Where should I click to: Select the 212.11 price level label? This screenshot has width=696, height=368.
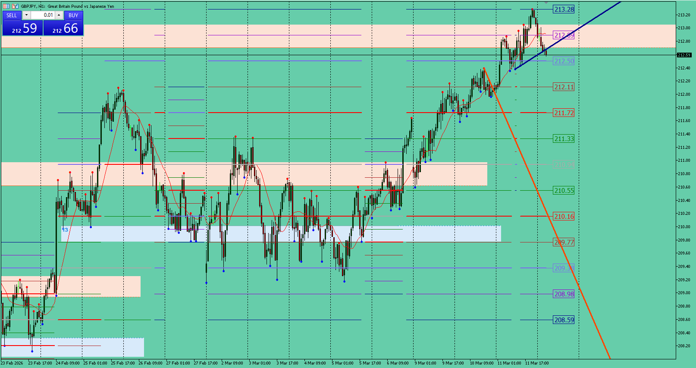click(x=564, y=87)
